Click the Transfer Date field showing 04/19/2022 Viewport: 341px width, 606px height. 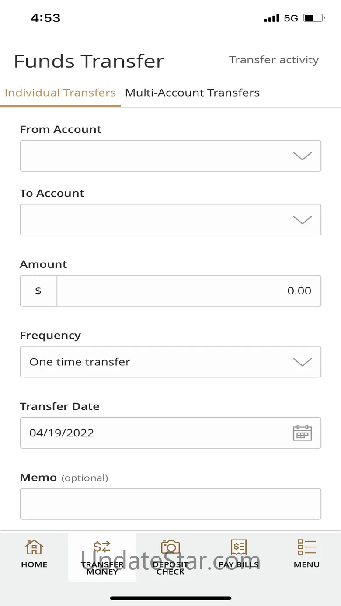coord(153,433)
